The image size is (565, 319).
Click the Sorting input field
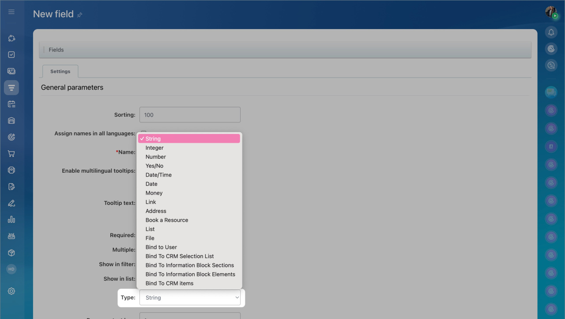click(x=190, y=115)
